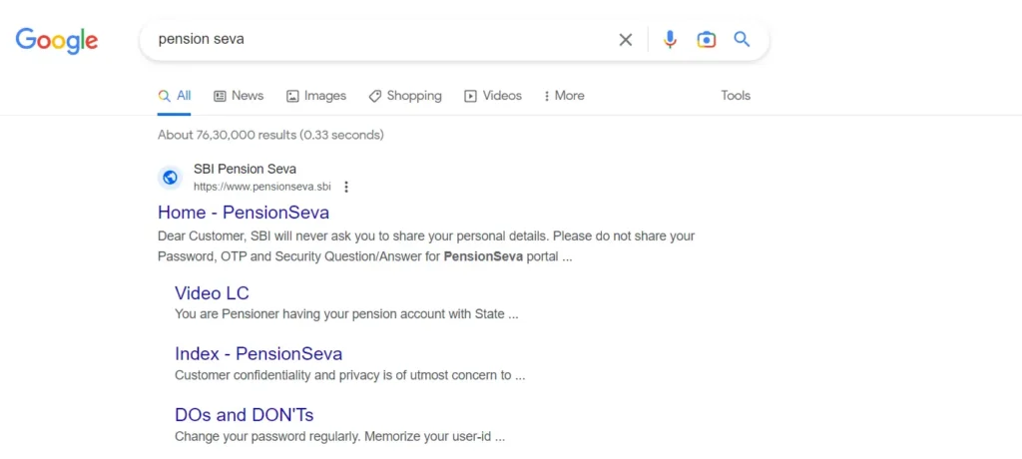Switch to the Videos tab

click(493, 96)
